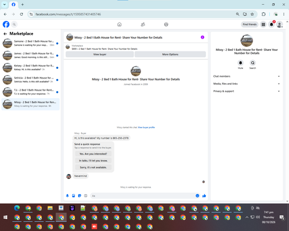
Task: Click Missy's message with her phone number
Action: point(101,138)
